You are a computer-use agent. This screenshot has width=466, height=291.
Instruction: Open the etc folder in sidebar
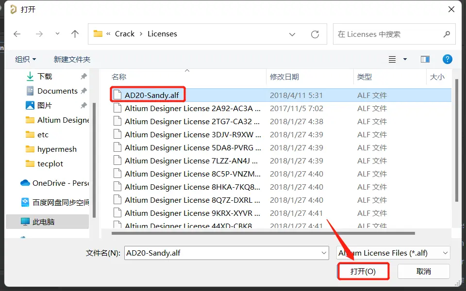click(43, 134)
